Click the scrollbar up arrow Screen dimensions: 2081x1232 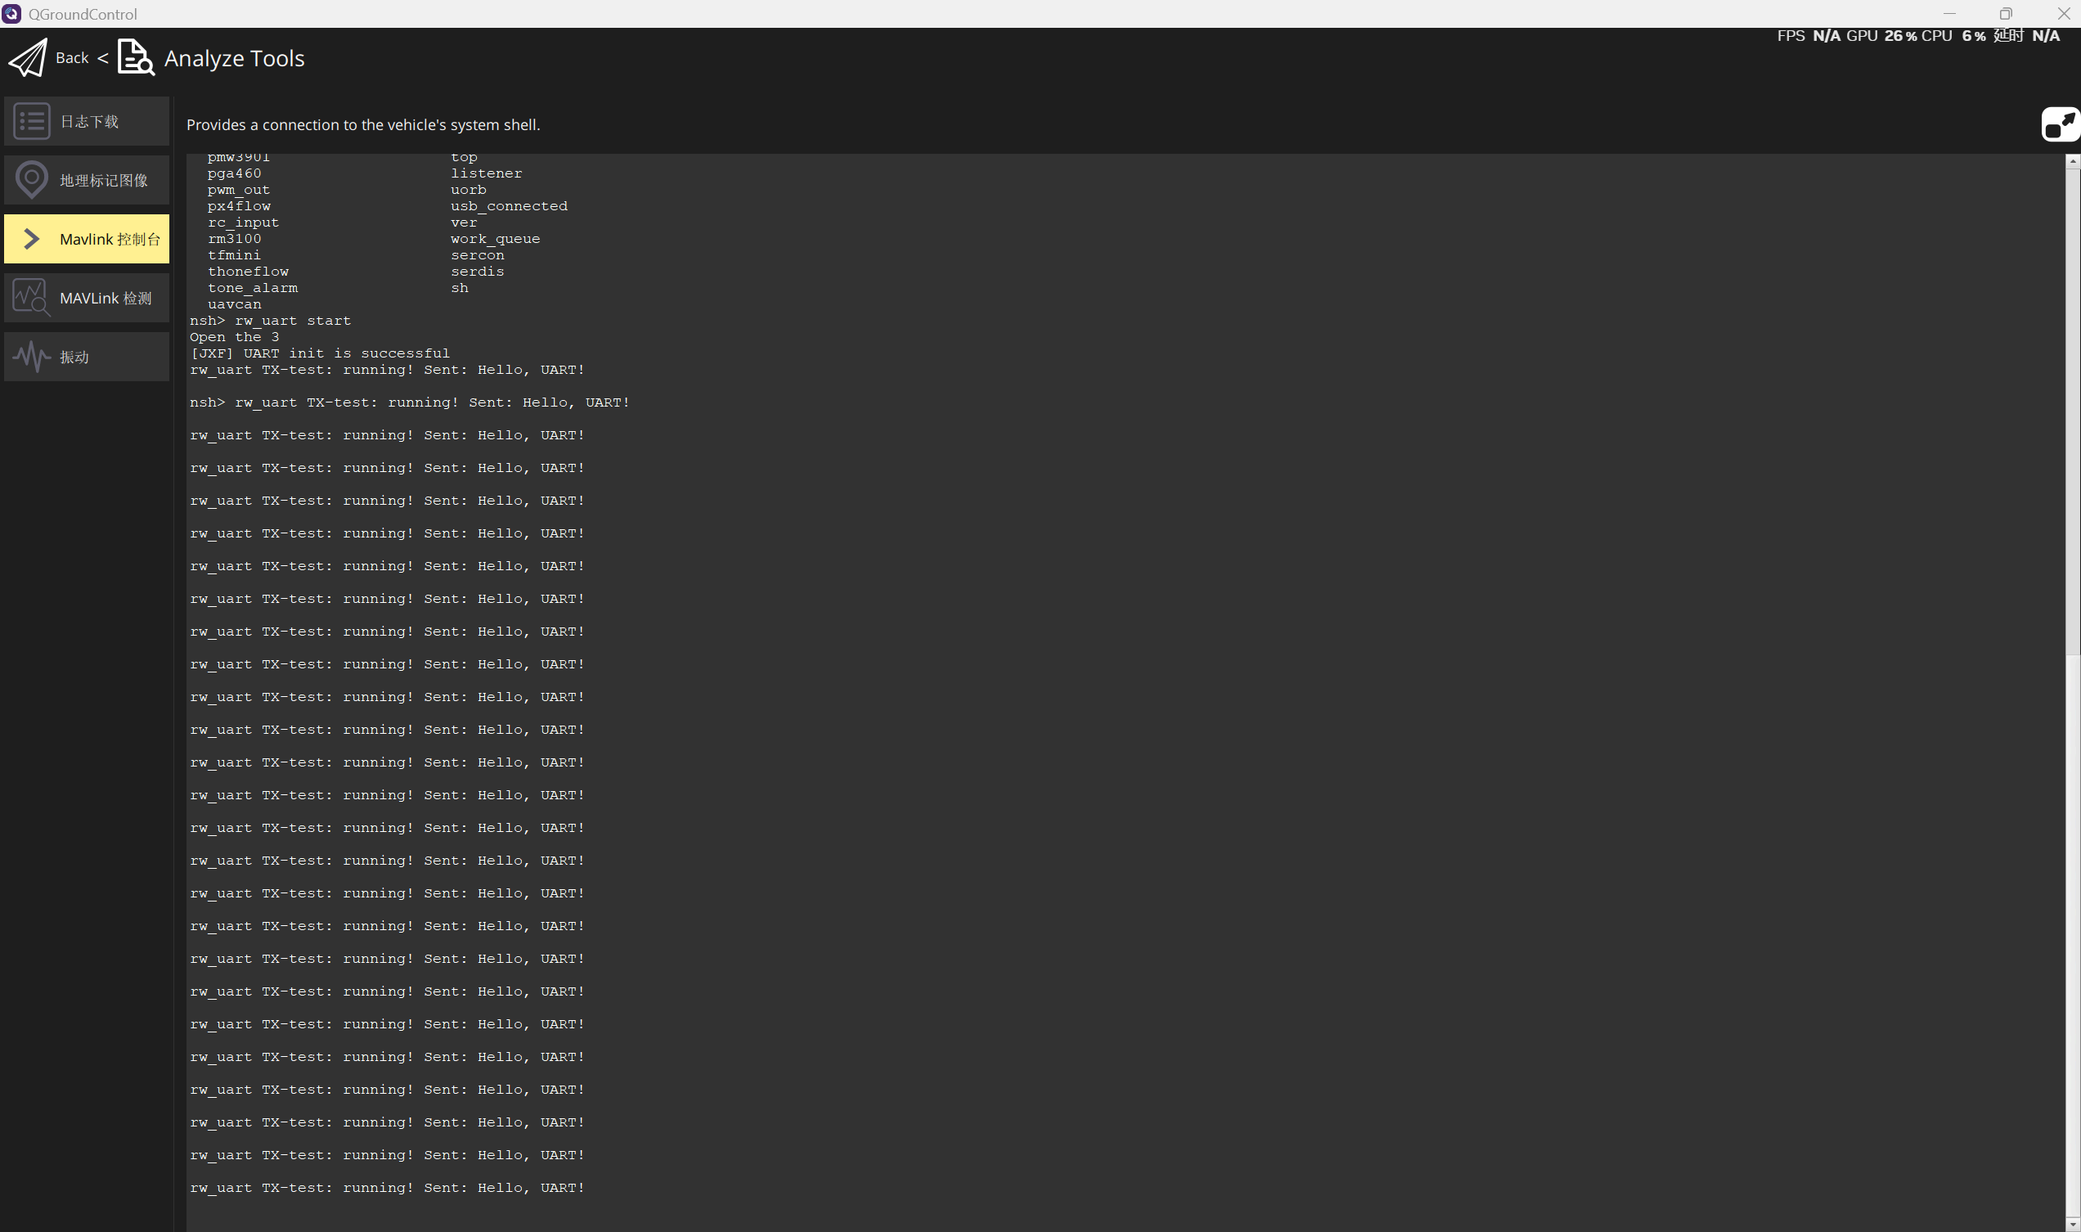(2072, 161)
